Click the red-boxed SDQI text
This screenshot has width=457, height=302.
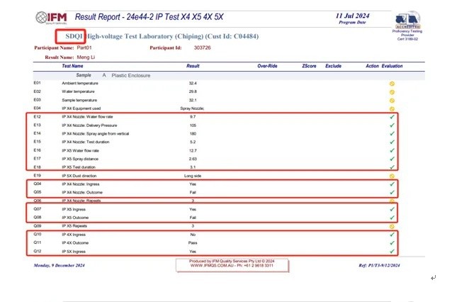(x=73, y=35)
